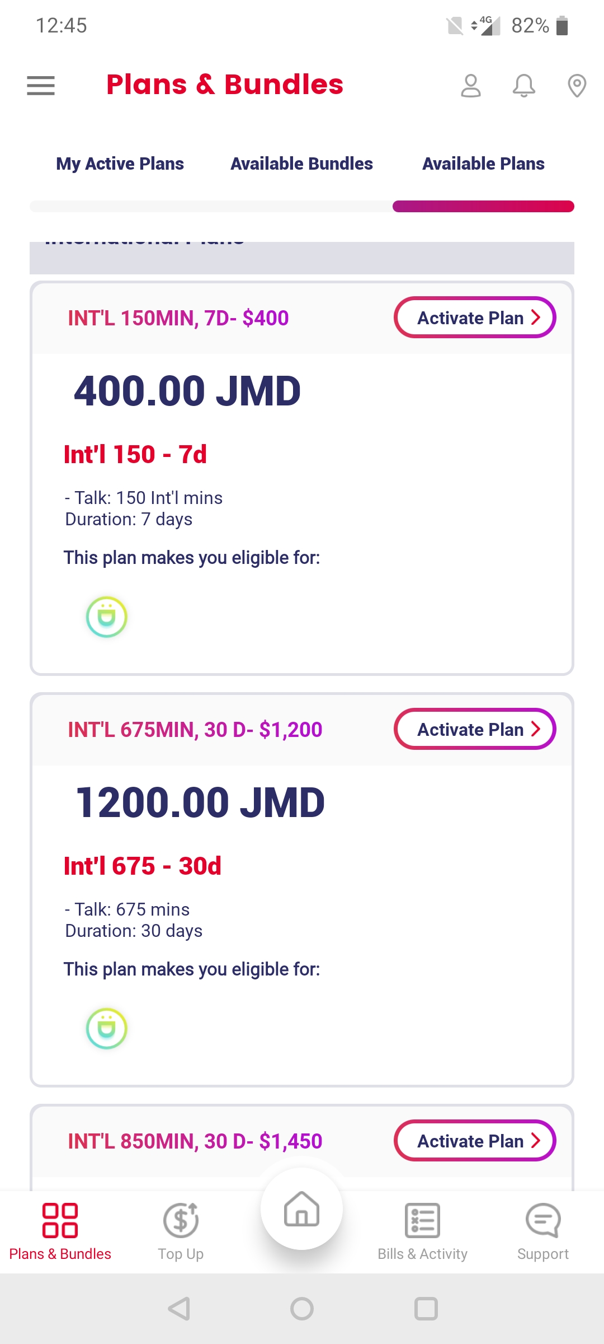Open the user profile icon
The width and height of the screenshot is (604, 1344).
coord(471,86)
